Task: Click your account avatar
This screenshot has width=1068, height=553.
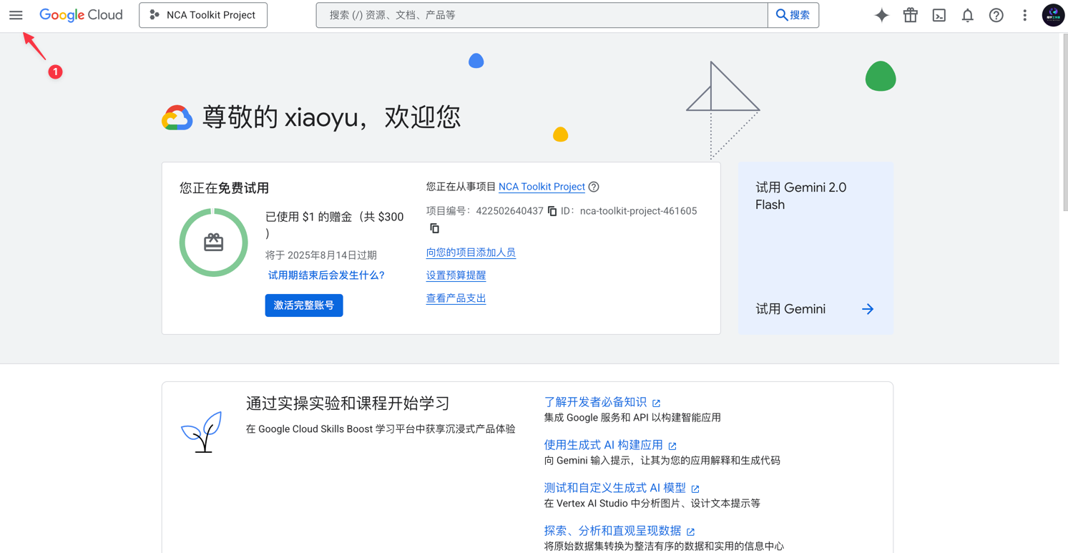Action: pos(1053,14)
